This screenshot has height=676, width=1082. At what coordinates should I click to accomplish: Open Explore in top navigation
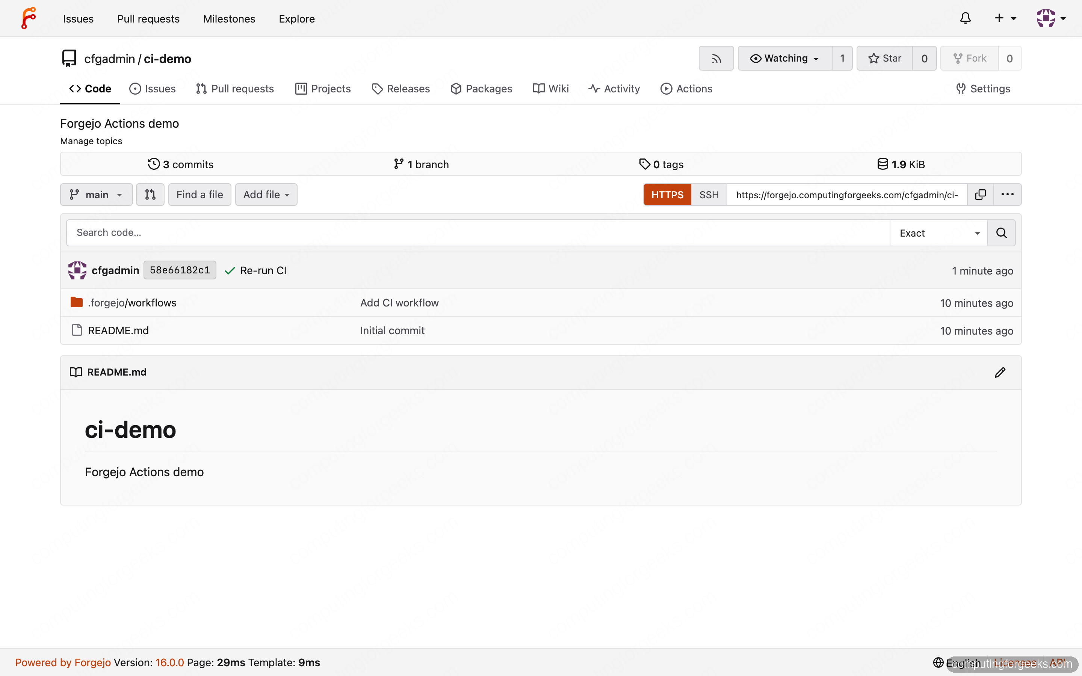pos(297,19)
